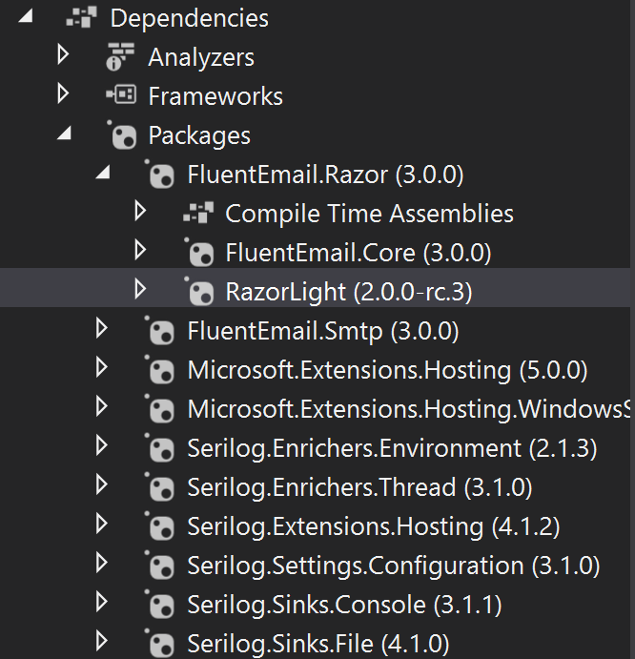Select Serilog.Extensions.Hosting (4.1.2) entry
This screenshot has width=635, height=659.
tap(374, 526)
